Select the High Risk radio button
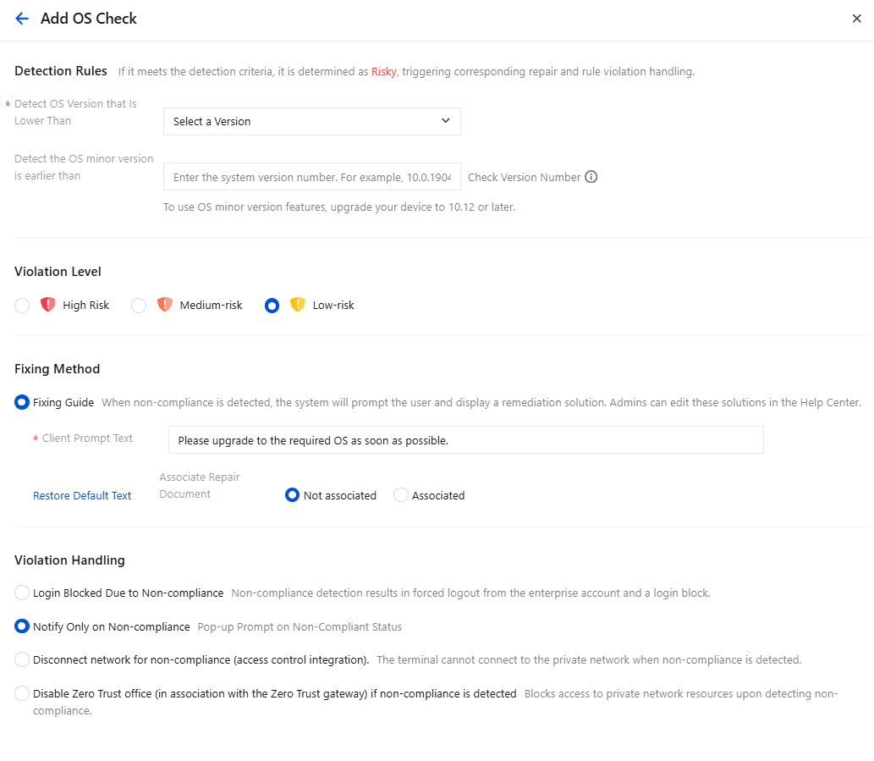The image size is (874, 761). click(22, 306)
